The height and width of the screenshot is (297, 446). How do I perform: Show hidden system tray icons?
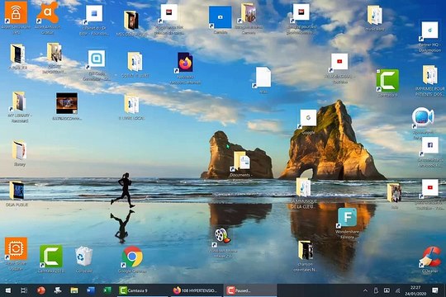(x=365, y=290)
